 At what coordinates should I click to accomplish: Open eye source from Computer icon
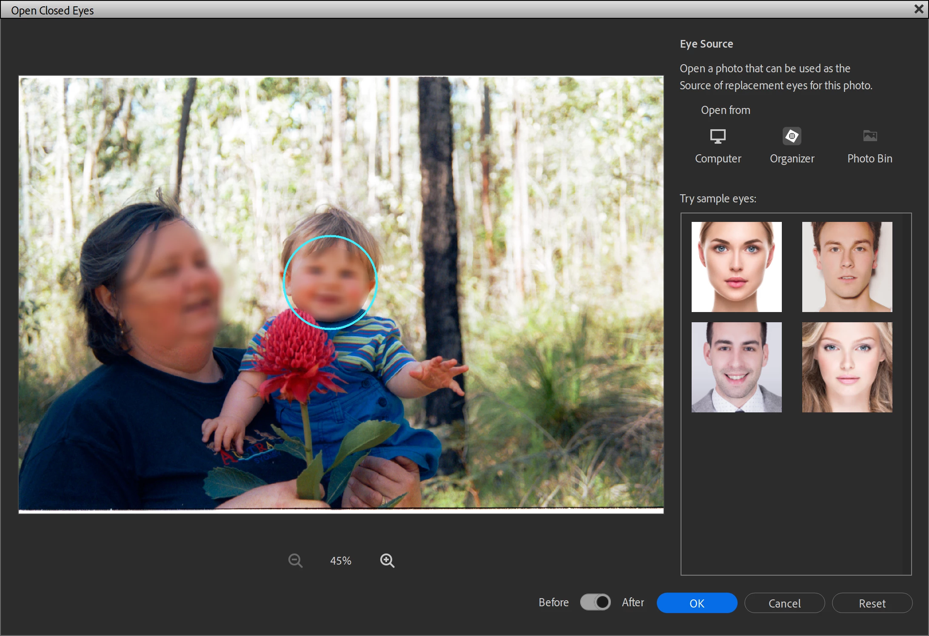click(x=718, y=136)
